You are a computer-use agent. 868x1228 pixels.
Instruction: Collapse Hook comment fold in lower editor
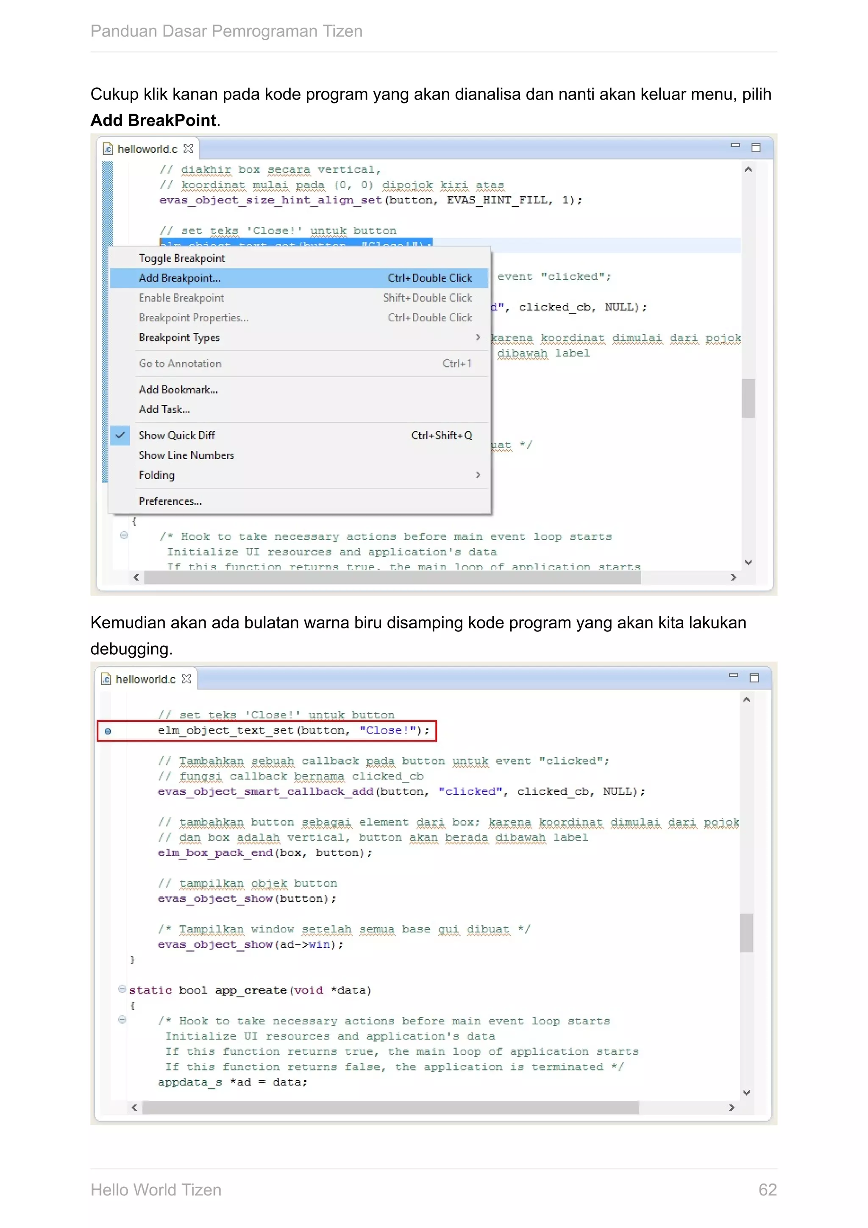tap(122, 1019)
